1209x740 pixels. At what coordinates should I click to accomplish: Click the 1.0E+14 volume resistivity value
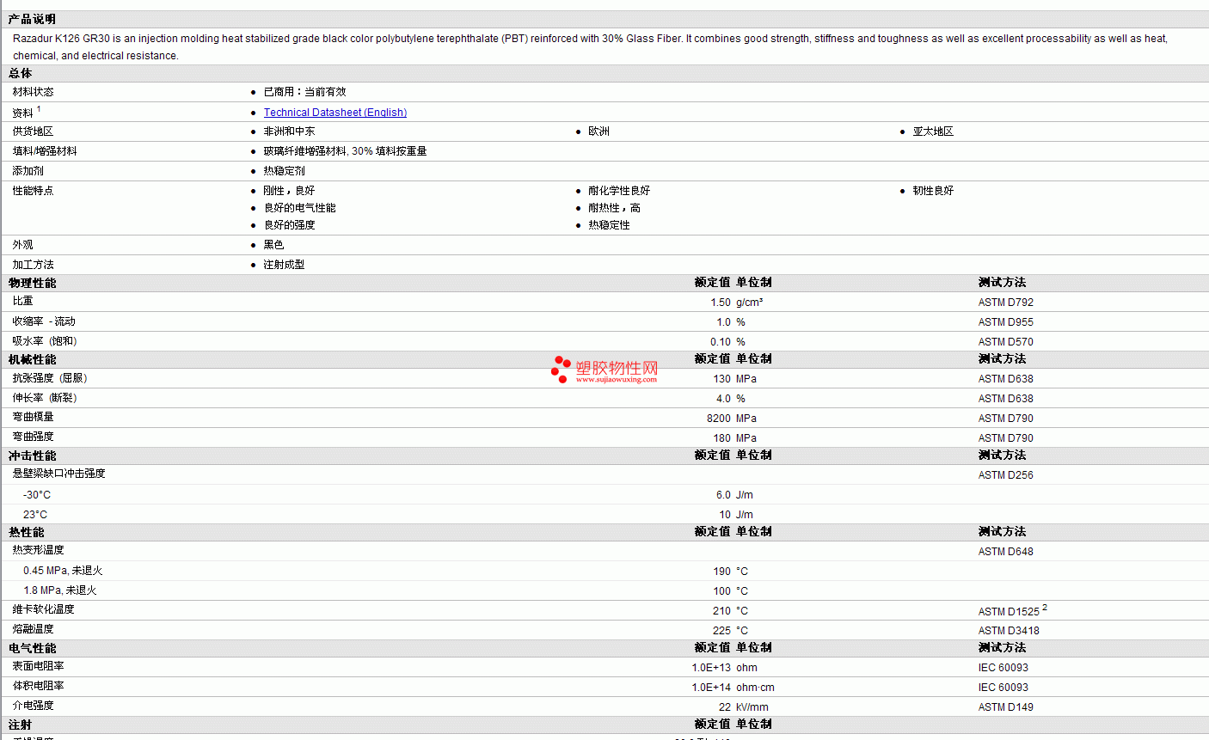click(711, 688)
